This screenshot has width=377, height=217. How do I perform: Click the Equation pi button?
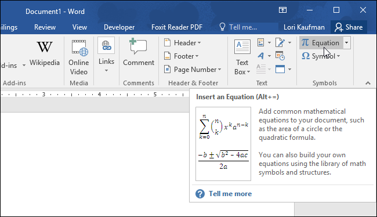click(321, 43)
